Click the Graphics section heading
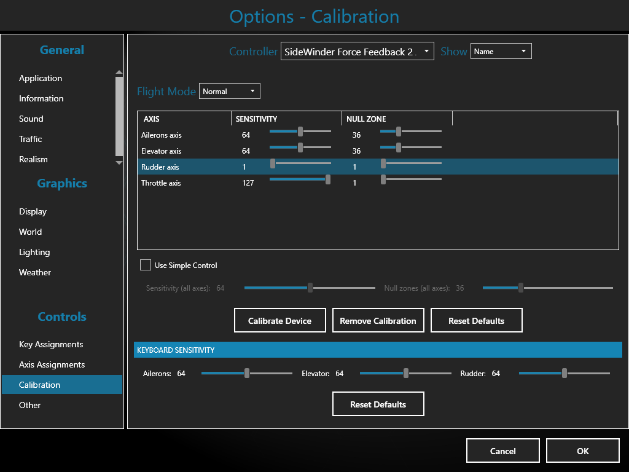The width and height of the screenshot is (629, 472). pos(62,183)
